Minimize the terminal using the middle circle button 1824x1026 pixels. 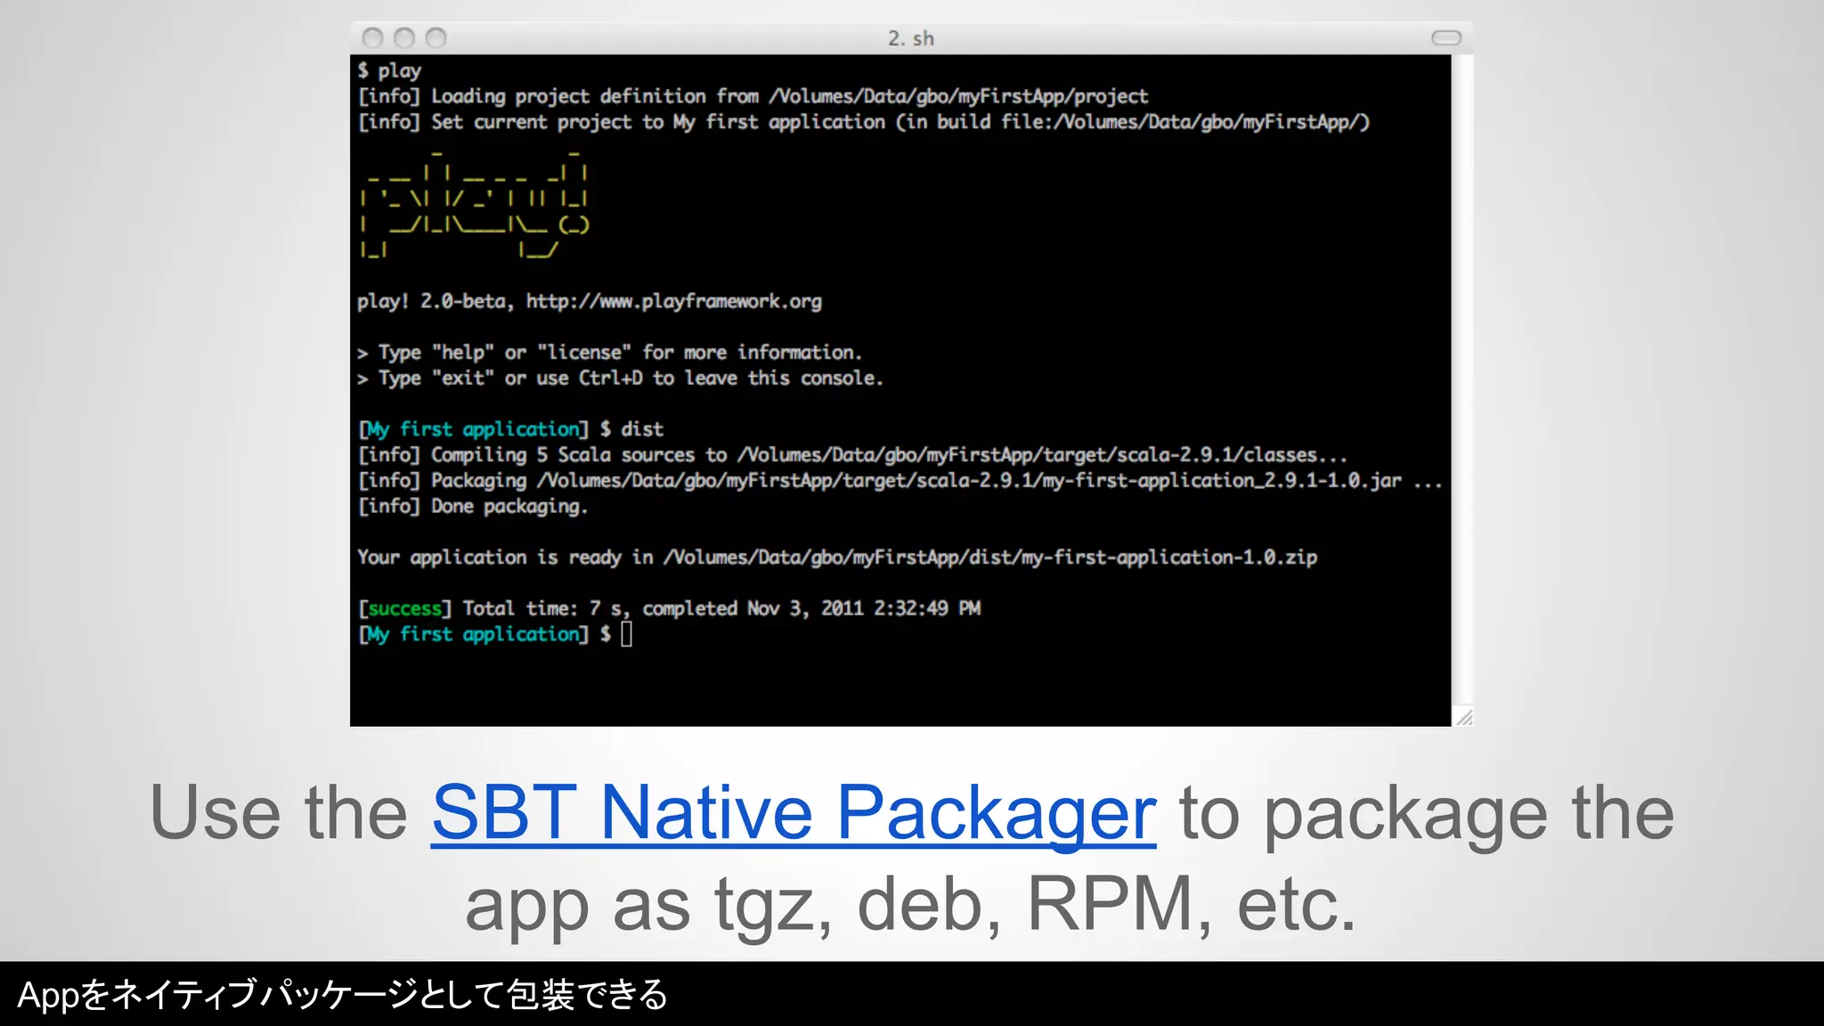[x=404, y=37]
